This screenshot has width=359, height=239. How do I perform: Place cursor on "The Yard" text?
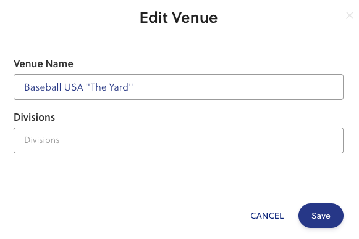[x=109, y=87]
